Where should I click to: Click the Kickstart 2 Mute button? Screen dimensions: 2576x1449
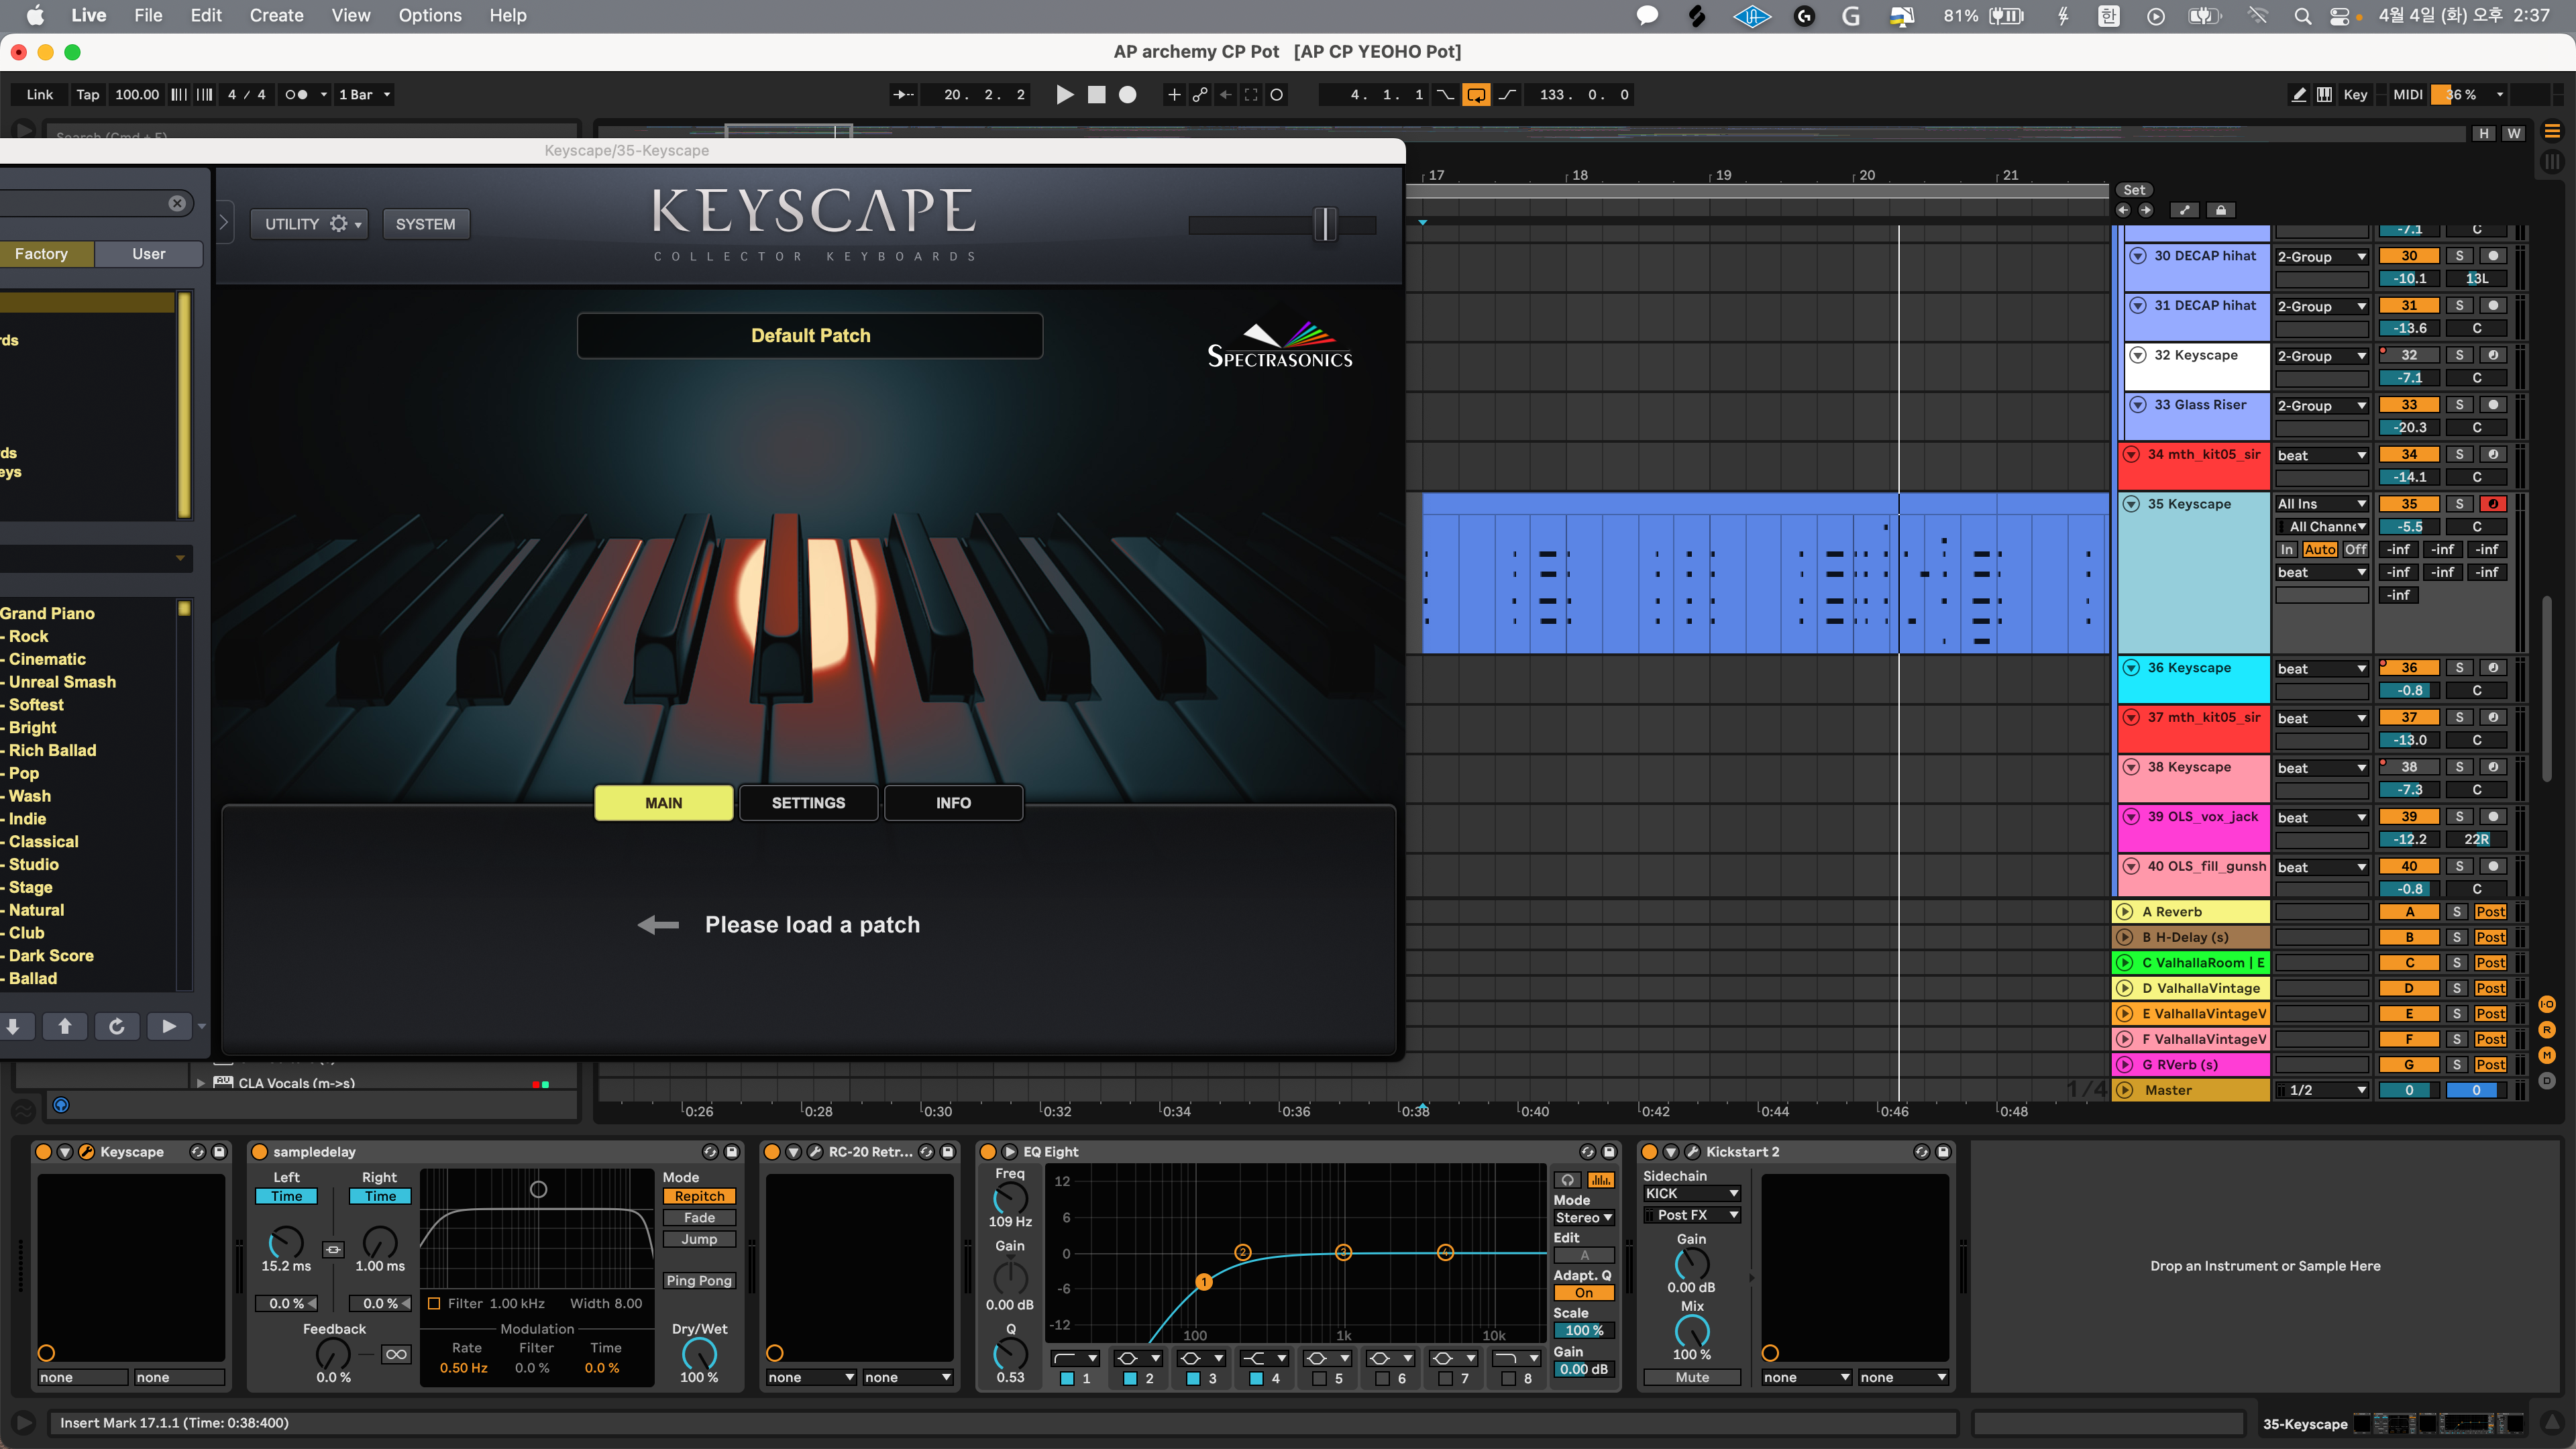point(1692,1378)
